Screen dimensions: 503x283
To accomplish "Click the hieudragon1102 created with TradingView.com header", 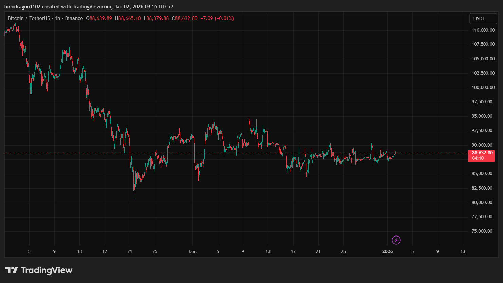I will pyautogui.click(x=89, y=7).
